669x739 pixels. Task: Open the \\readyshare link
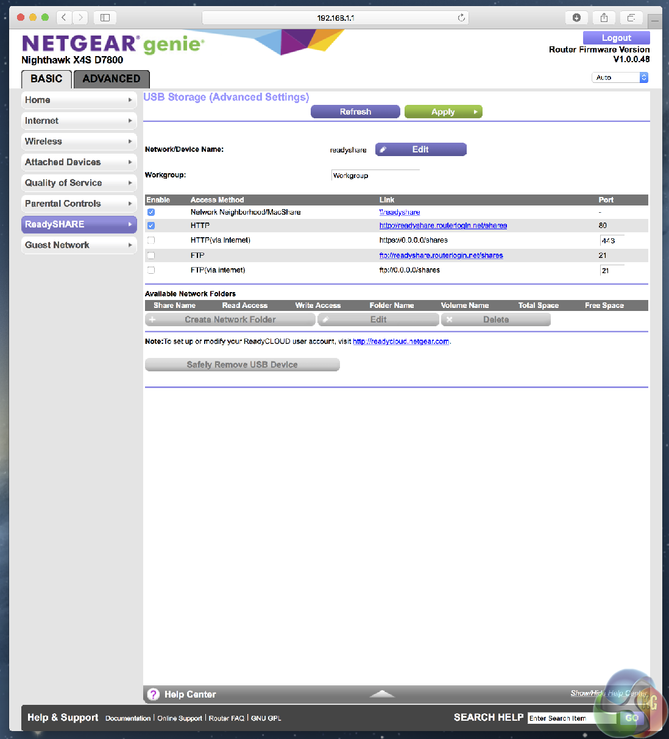pyautogui.click(x=400, y=212)
